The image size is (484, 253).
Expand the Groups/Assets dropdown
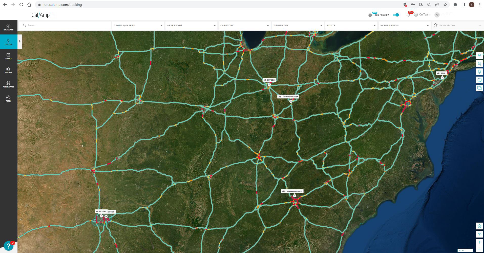[x=138, y=26]
